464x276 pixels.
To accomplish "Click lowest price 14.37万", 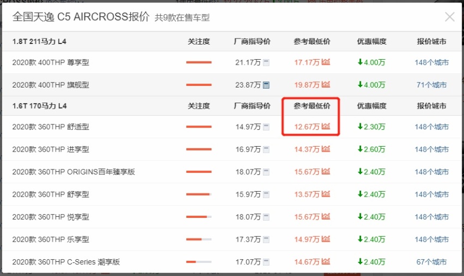I will (x=307, y=149).
